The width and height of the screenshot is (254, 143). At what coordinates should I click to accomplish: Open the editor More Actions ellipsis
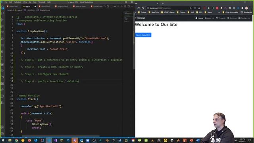[132, 6]
